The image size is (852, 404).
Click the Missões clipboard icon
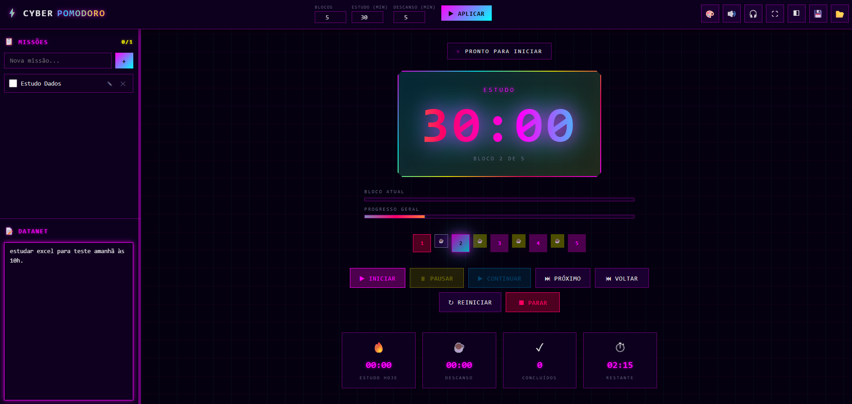(9, 42)
